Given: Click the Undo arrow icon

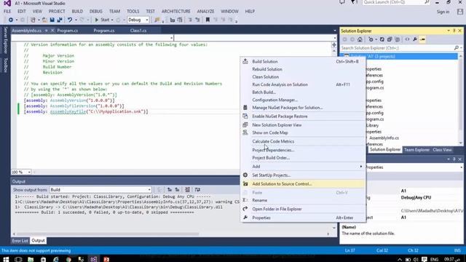Looking at the screenshot, I should 70,20.
